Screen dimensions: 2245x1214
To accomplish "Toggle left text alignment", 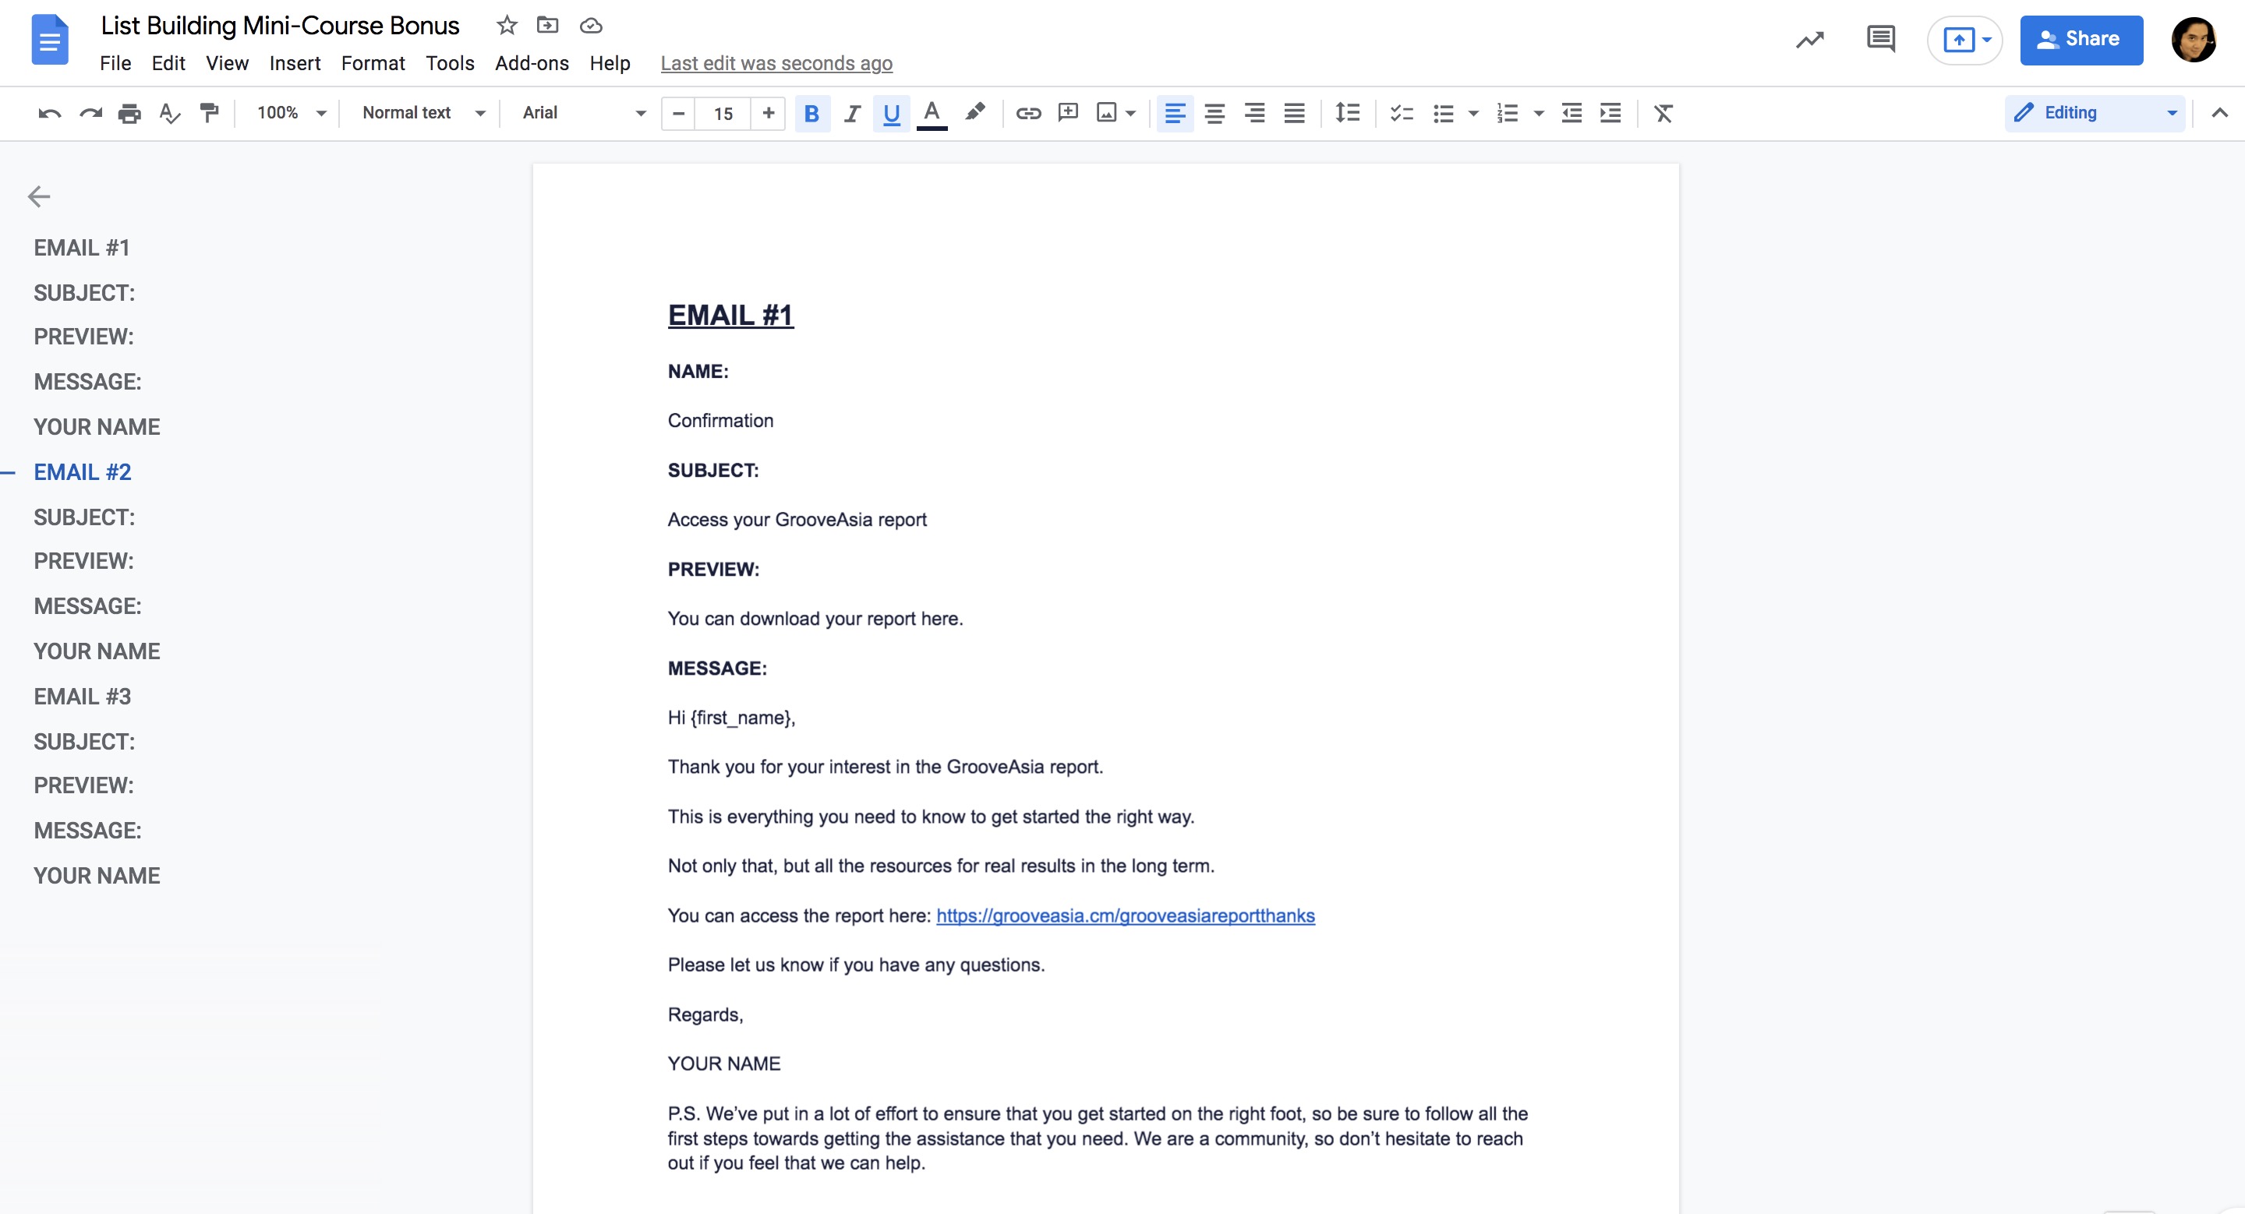I will (x=1175, y=113).
